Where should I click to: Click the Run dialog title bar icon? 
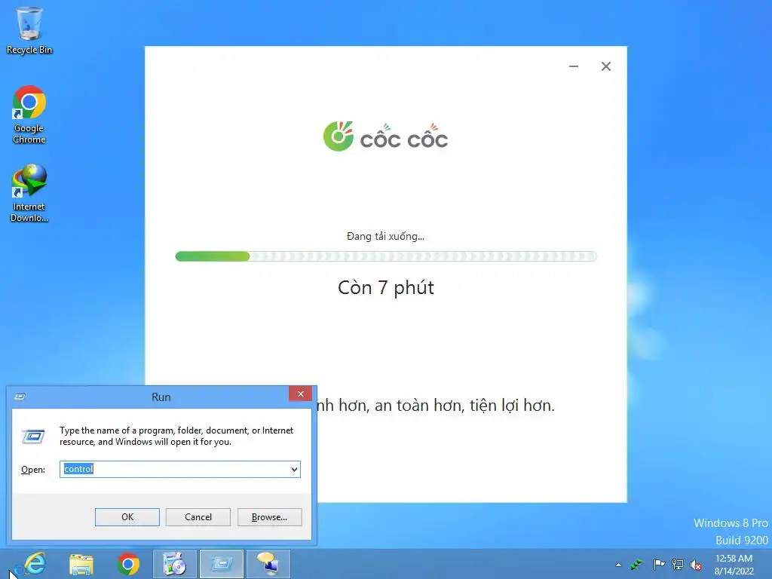coord(20,397)
